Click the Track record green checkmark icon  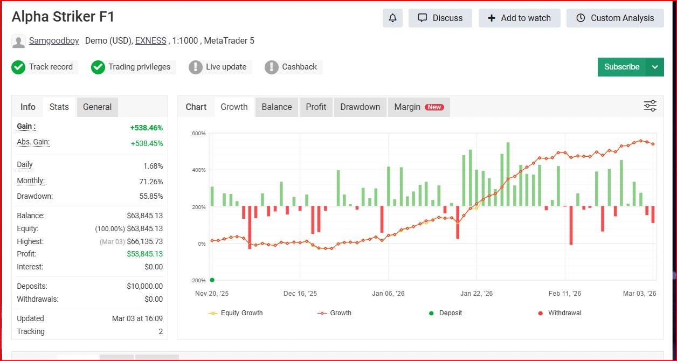[18, 67]
